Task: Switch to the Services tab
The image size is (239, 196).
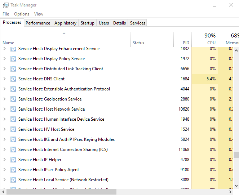Action: [138, 23]
